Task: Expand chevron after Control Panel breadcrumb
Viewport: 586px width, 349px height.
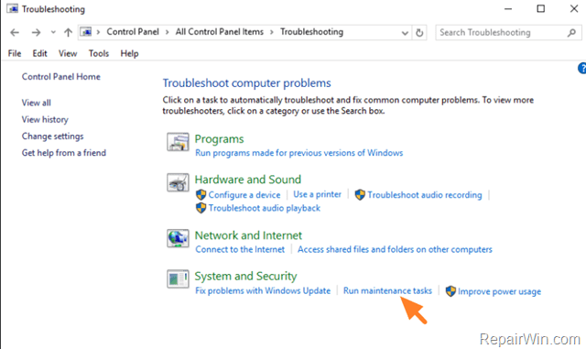Action: coord(167,32)
